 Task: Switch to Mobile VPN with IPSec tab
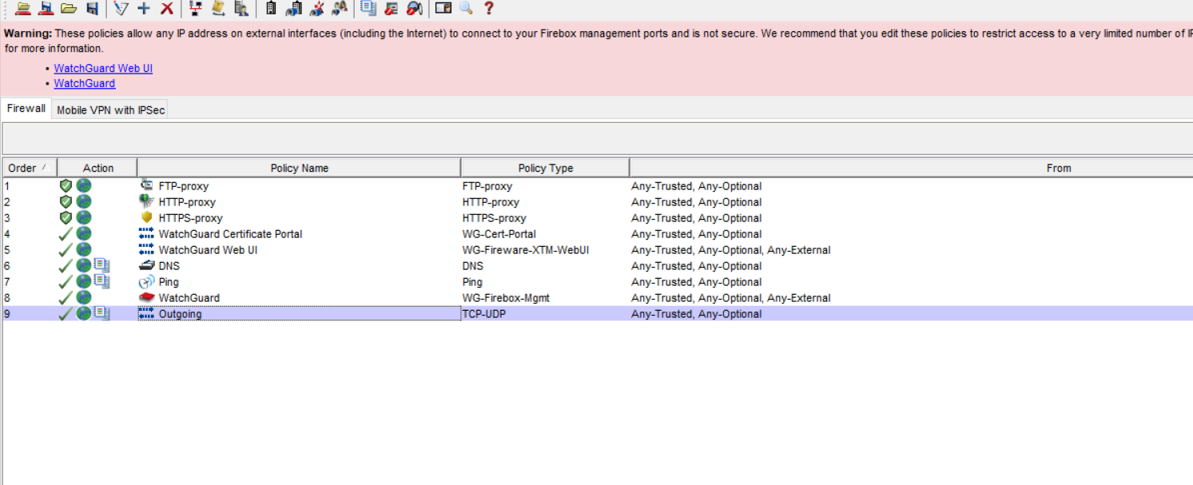pyautogui.click(x=110, y=110)
